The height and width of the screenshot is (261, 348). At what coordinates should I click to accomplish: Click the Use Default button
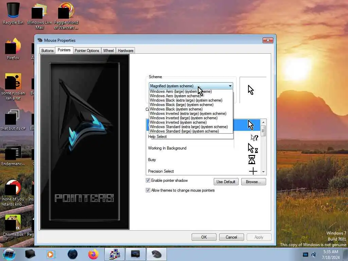[226, 182]
